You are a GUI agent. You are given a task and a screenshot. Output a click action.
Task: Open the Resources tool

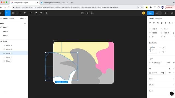point(36,13)
